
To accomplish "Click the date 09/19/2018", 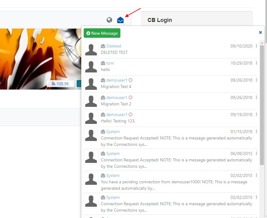I will (x=241, y=114).
